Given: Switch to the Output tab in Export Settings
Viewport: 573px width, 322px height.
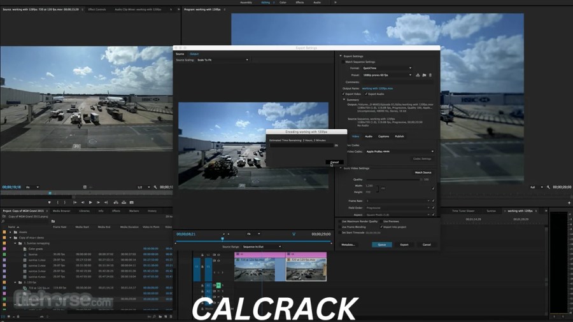Looking at the screenshot, I should point(194,54).
